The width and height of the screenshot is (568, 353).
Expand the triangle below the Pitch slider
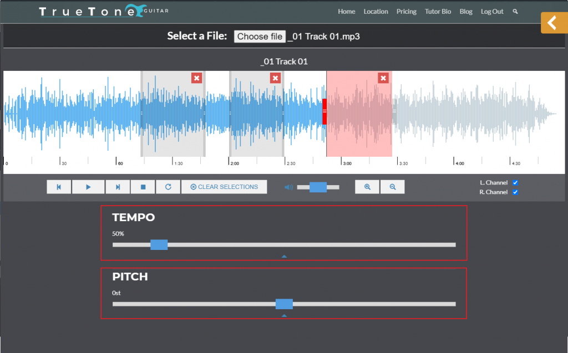[x=284, y=315]
